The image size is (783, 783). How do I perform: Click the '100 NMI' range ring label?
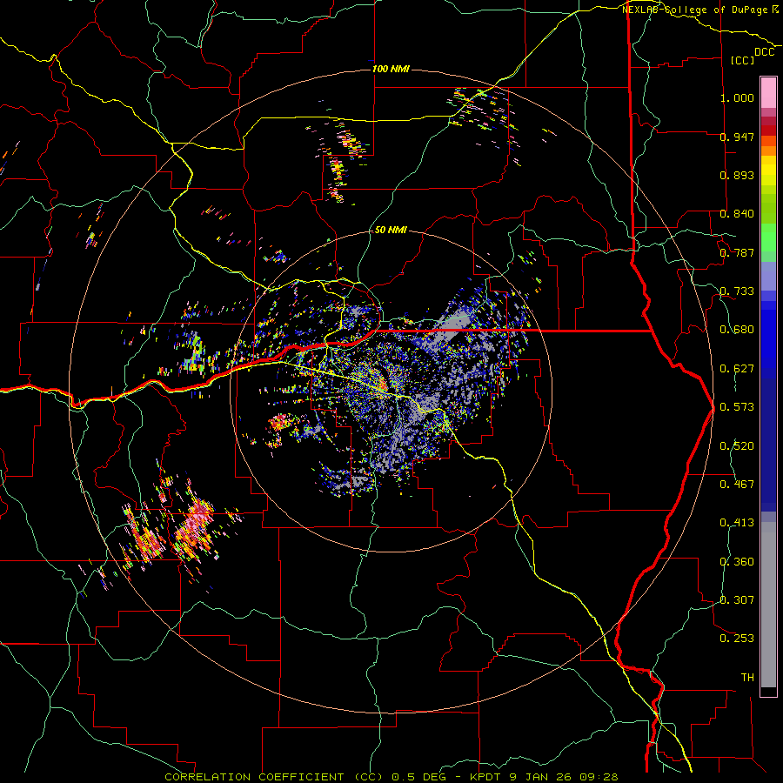[391, 69]
